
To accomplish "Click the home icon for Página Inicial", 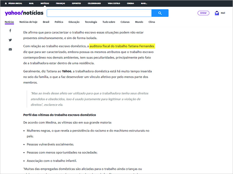I will [x=6, y=3].
